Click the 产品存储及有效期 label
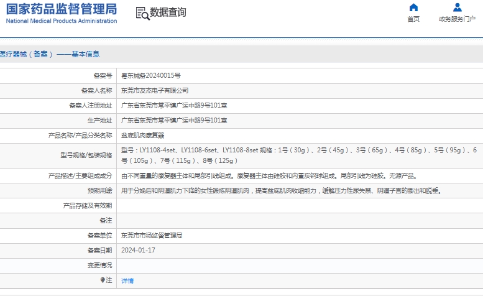Image resolution: width=483 pixels, height=296 pixels. [88, 206]
